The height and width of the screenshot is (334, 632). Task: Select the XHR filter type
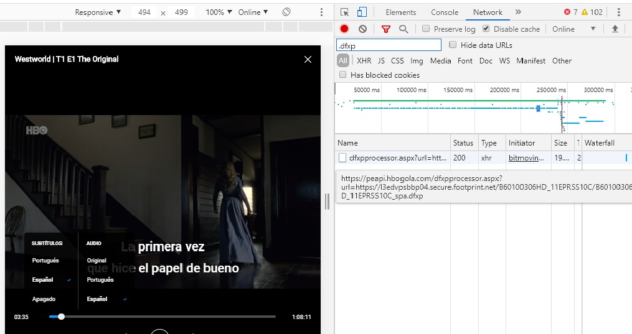(364, 60)
